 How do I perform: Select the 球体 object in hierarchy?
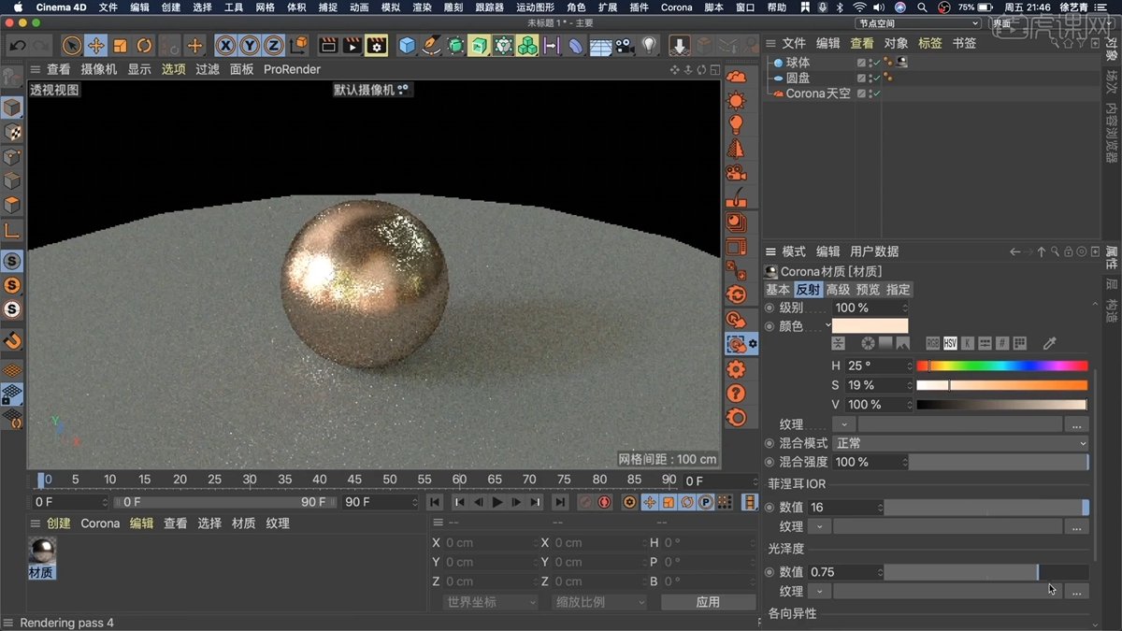tap(798, 63)
